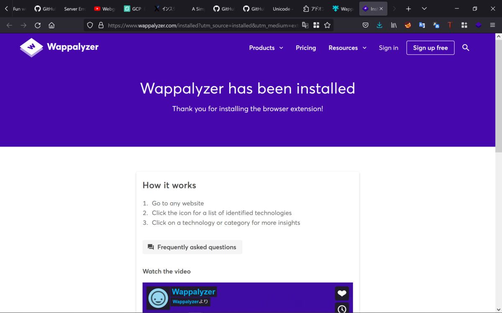Click the grid-plus extension icon in toolbar

[464, 25]
